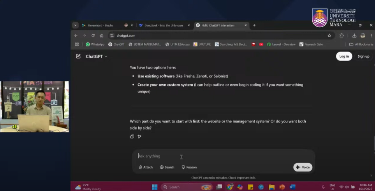
Task: Open File Explorer from the taskbar
Action: (271, 187)
